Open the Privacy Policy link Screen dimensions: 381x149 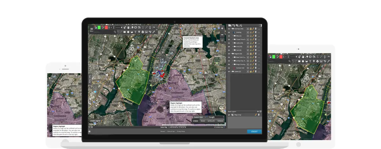181,131
